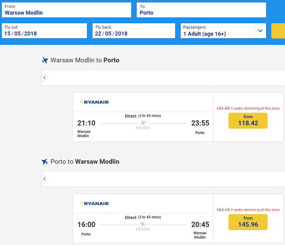
Task: Edit the From Warsaw Modlin field
Action: pyautogui.click(x=67, y=10)
